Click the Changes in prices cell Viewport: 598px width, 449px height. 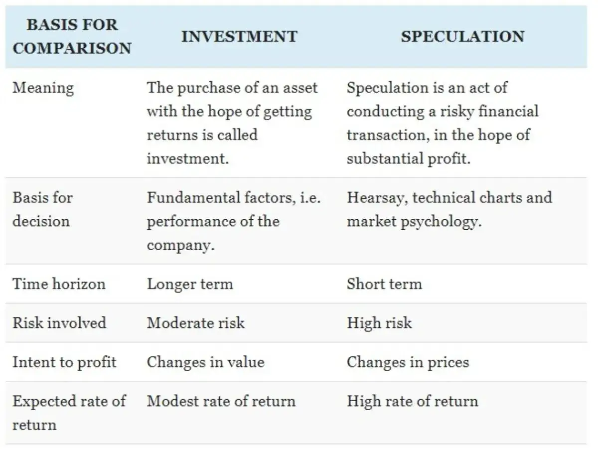coord(408,362)
